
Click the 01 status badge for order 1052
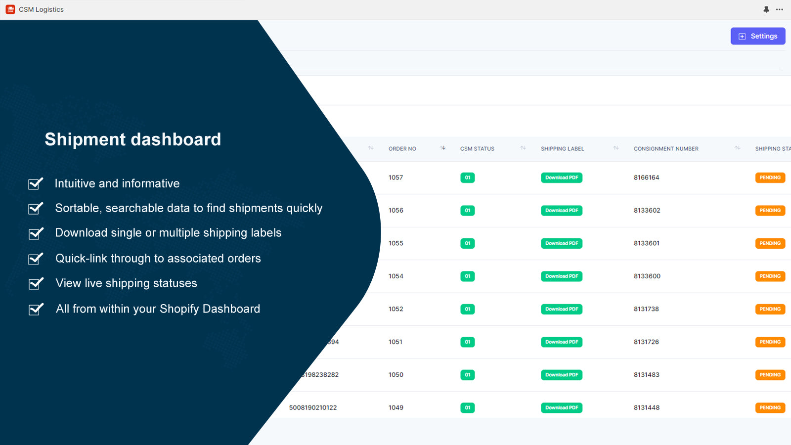tap(468, 309)
